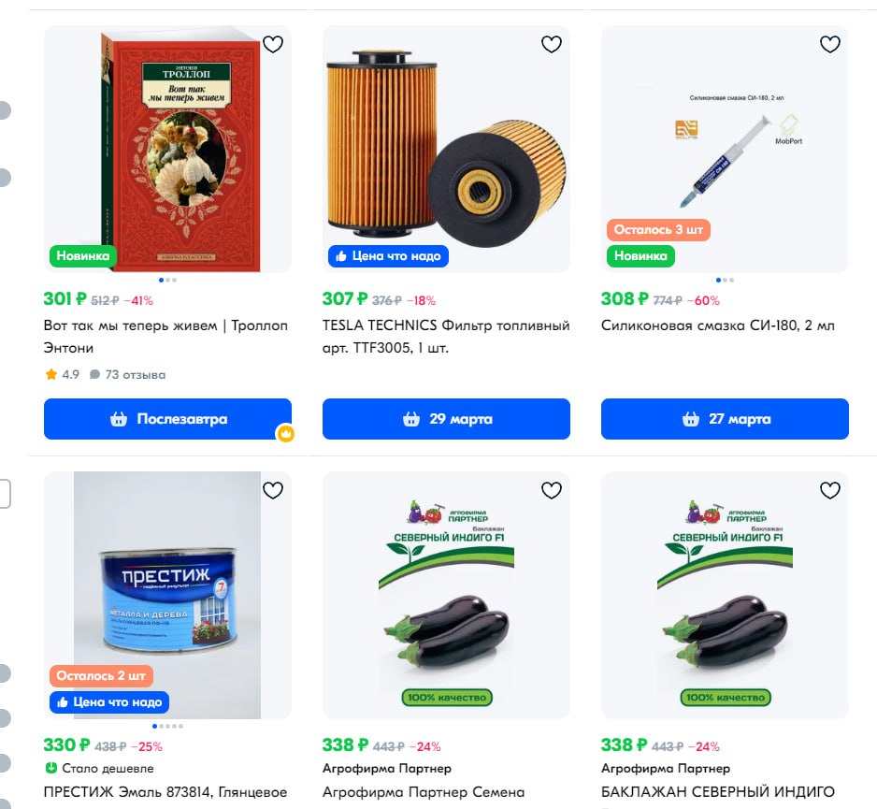This screenshot has height=809, width=877.
Task: Click heart on БАКЛАЖАН СЕВЕРНЫЙ ИНДИГО card
Action: 830,491
